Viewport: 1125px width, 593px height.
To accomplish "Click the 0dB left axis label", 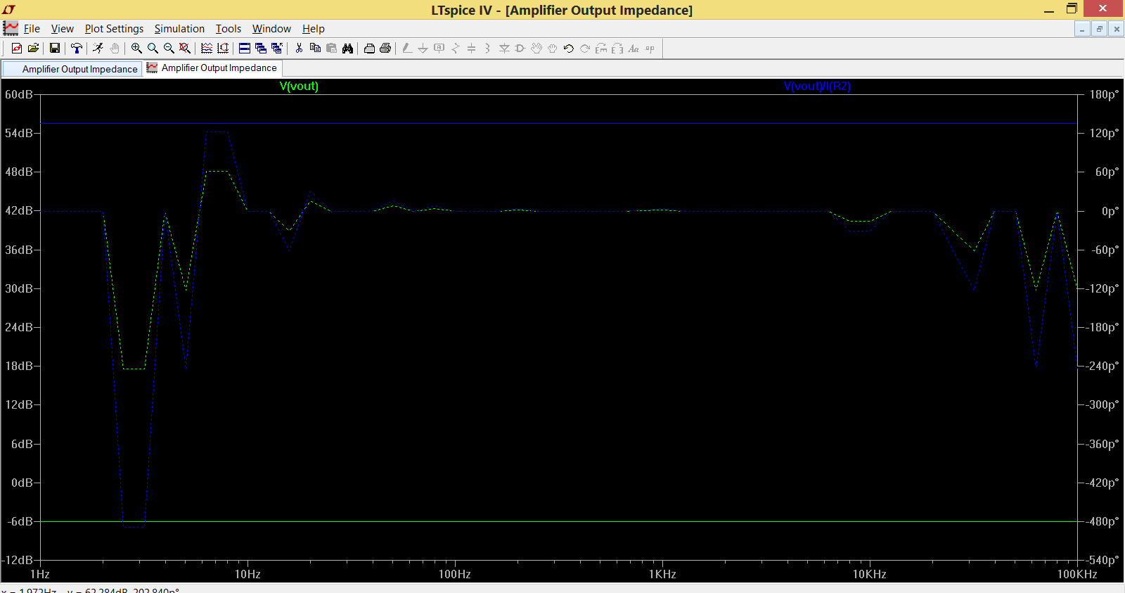I will [22, 483].
